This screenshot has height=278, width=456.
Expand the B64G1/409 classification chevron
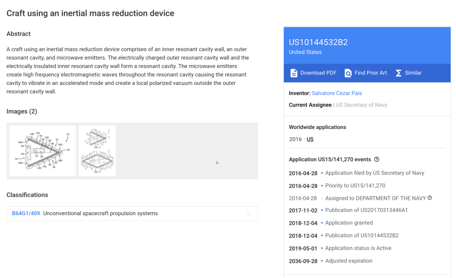point(248,213)
